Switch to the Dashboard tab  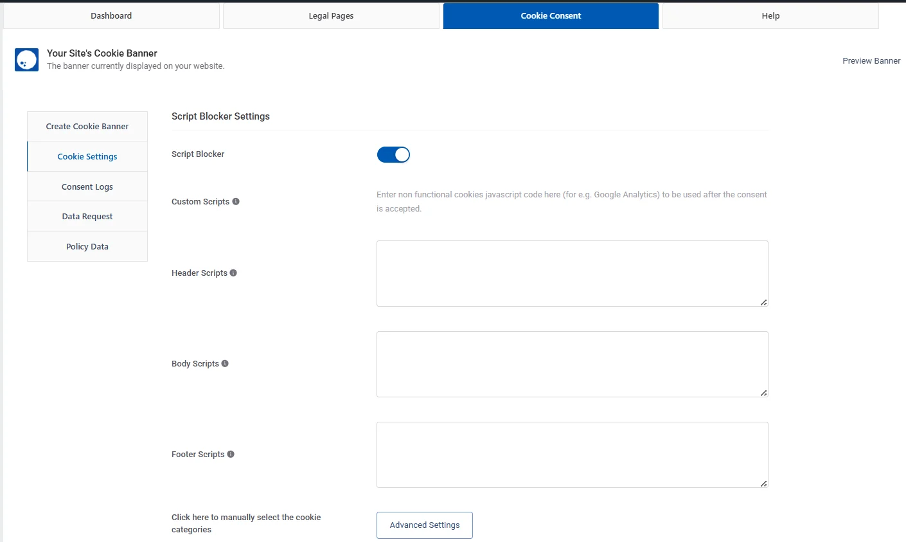coord(111,15)
